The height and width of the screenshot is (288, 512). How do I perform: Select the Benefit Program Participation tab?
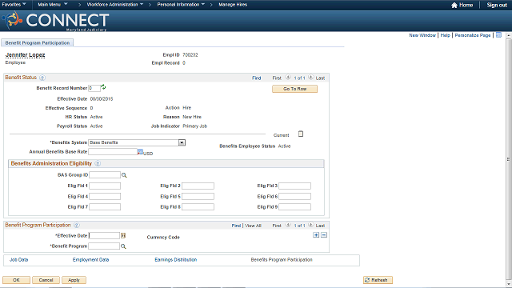click(38, 42)
